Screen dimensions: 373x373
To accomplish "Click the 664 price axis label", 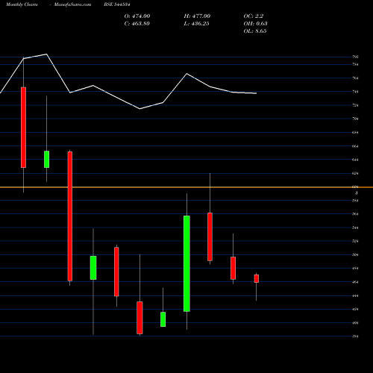I will click(x=355, y=146).
